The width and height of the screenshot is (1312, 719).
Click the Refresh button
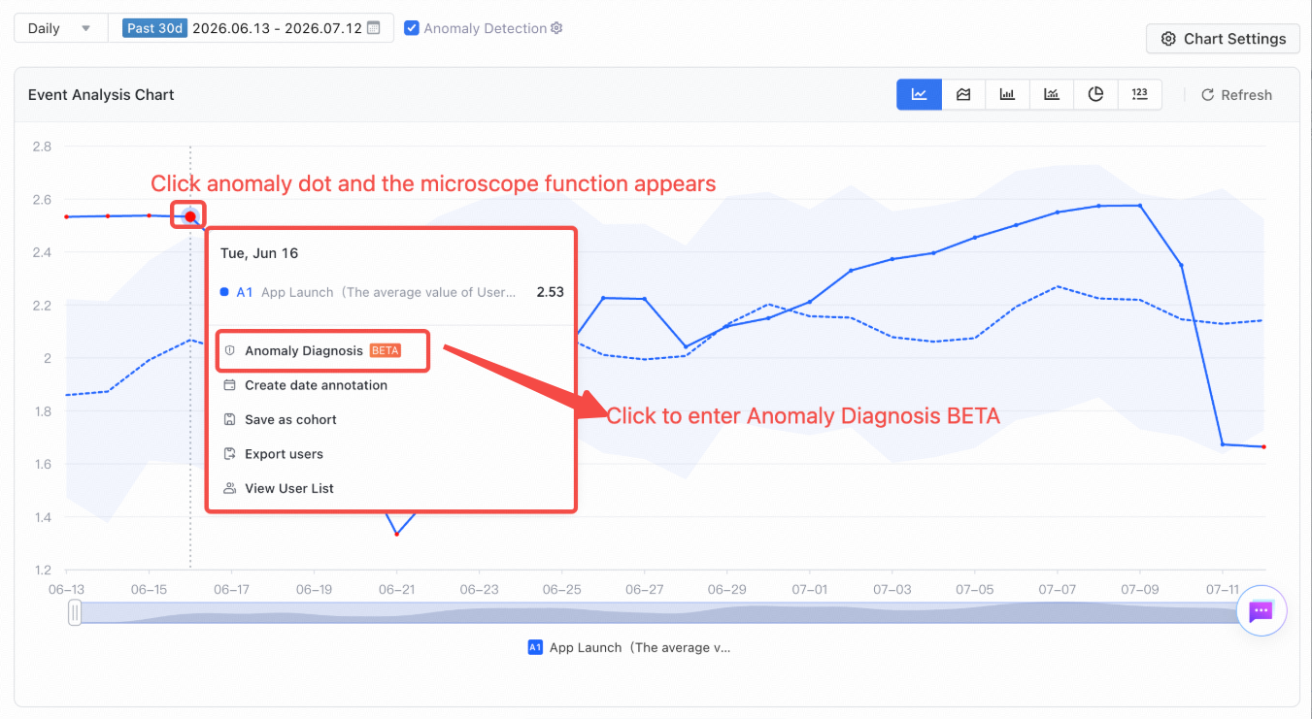[x=1236, y=95]
